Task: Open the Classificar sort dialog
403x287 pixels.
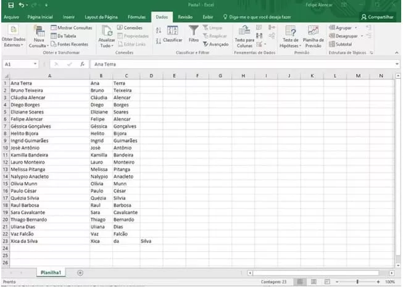Action: click(172, 34)
